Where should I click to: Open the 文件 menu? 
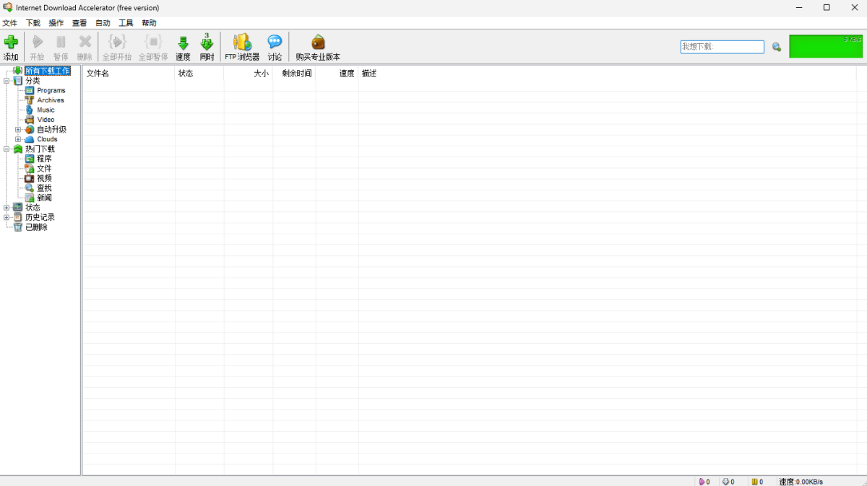click(x=9, y=23)
